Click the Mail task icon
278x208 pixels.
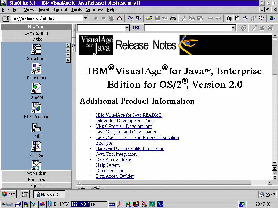(x=36, y=128)
